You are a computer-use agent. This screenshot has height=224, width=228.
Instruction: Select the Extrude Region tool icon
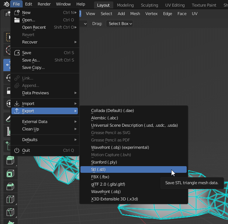pyautogui.click(x=10, y=160)
